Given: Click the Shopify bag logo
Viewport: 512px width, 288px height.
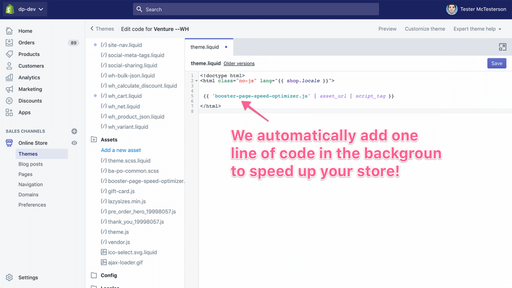Looking at the screenshot, I should tap(9, 9).
